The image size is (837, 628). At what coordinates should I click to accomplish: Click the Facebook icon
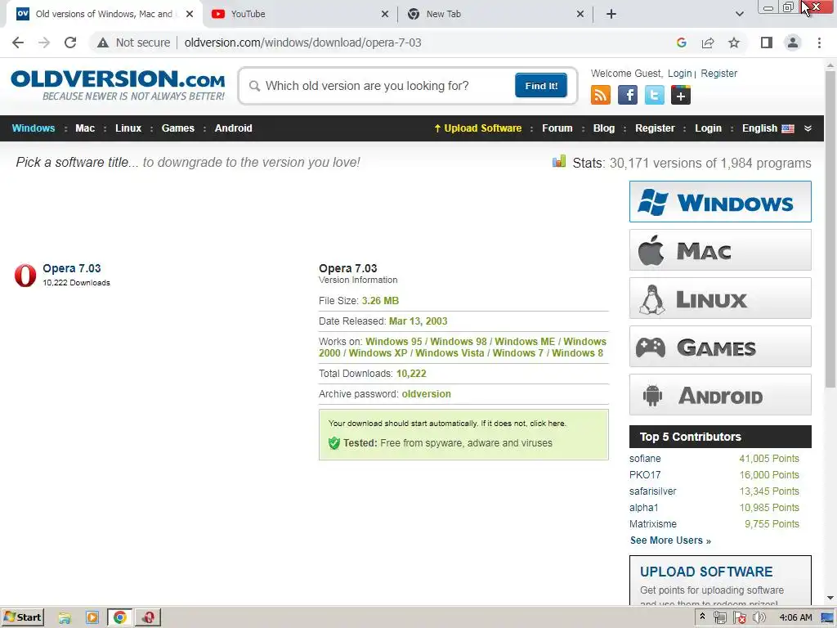pos(627,95)
